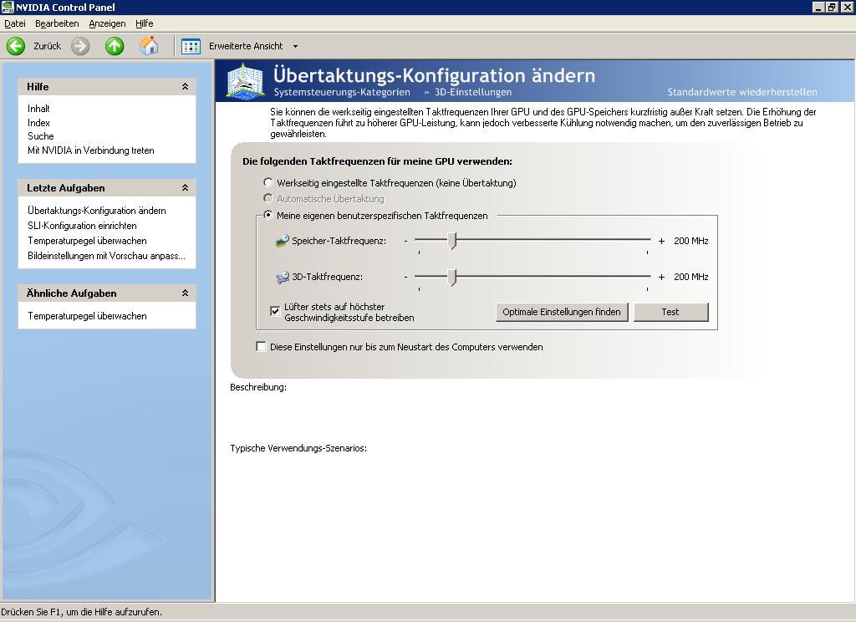
Task: Select Automatische Übertaktung radio button
Action: point(268,198)
